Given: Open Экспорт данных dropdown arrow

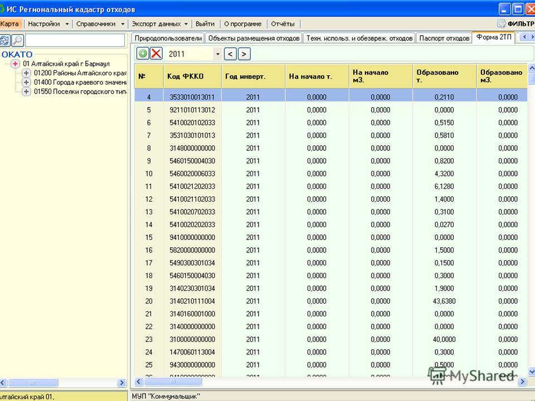Looking at the screenshot, I should (186, 24).
